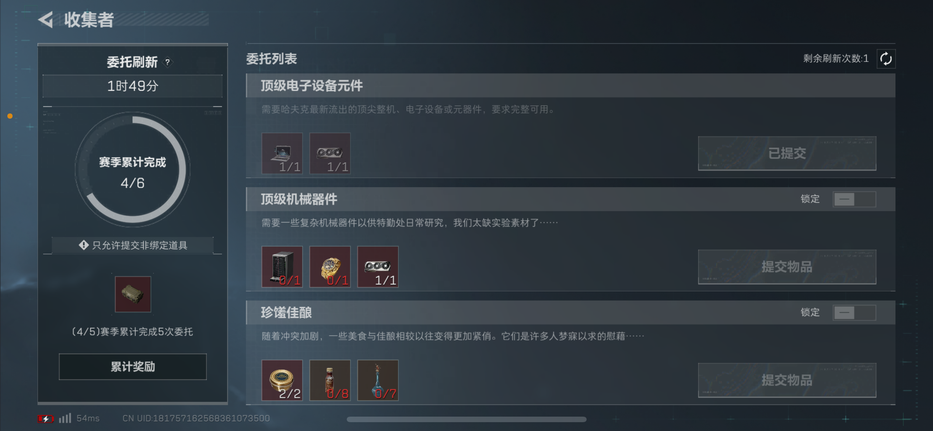933x431 pixels.
Task: Click the 顶级电子设备元件 commission header
Action: (x=570, y=85)
